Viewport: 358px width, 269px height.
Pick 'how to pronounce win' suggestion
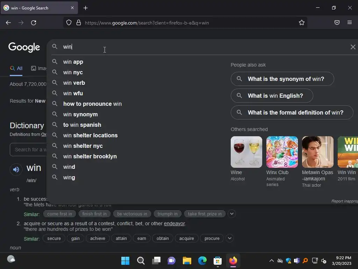(92, 104)
